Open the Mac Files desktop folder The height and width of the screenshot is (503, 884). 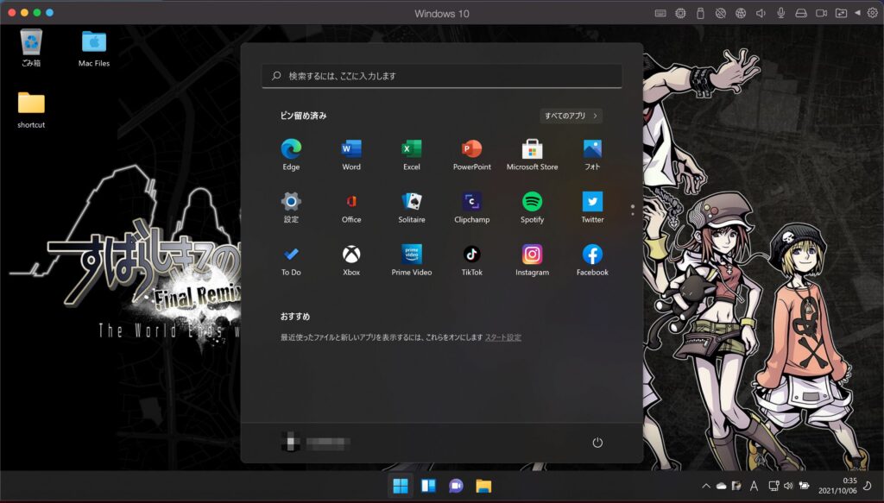[x=94, y=47]
